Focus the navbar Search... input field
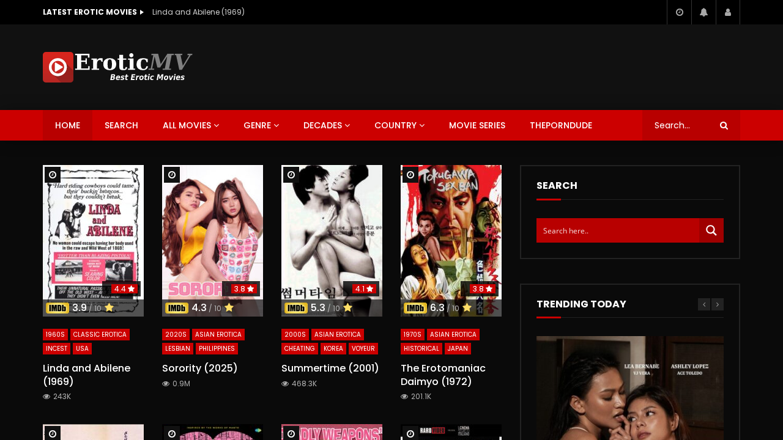 [679, 125]
